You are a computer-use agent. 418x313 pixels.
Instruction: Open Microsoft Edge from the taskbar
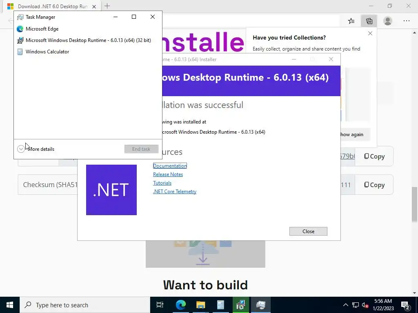click(x=180, y=305)
